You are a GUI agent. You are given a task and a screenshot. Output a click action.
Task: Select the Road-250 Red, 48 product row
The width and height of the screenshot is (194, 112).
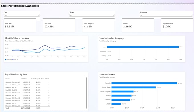coord(27,87)
